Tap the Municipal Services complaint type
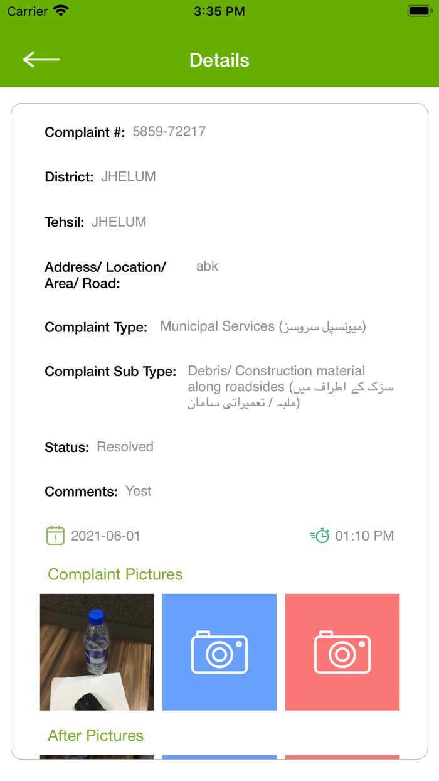 (263, 326)
